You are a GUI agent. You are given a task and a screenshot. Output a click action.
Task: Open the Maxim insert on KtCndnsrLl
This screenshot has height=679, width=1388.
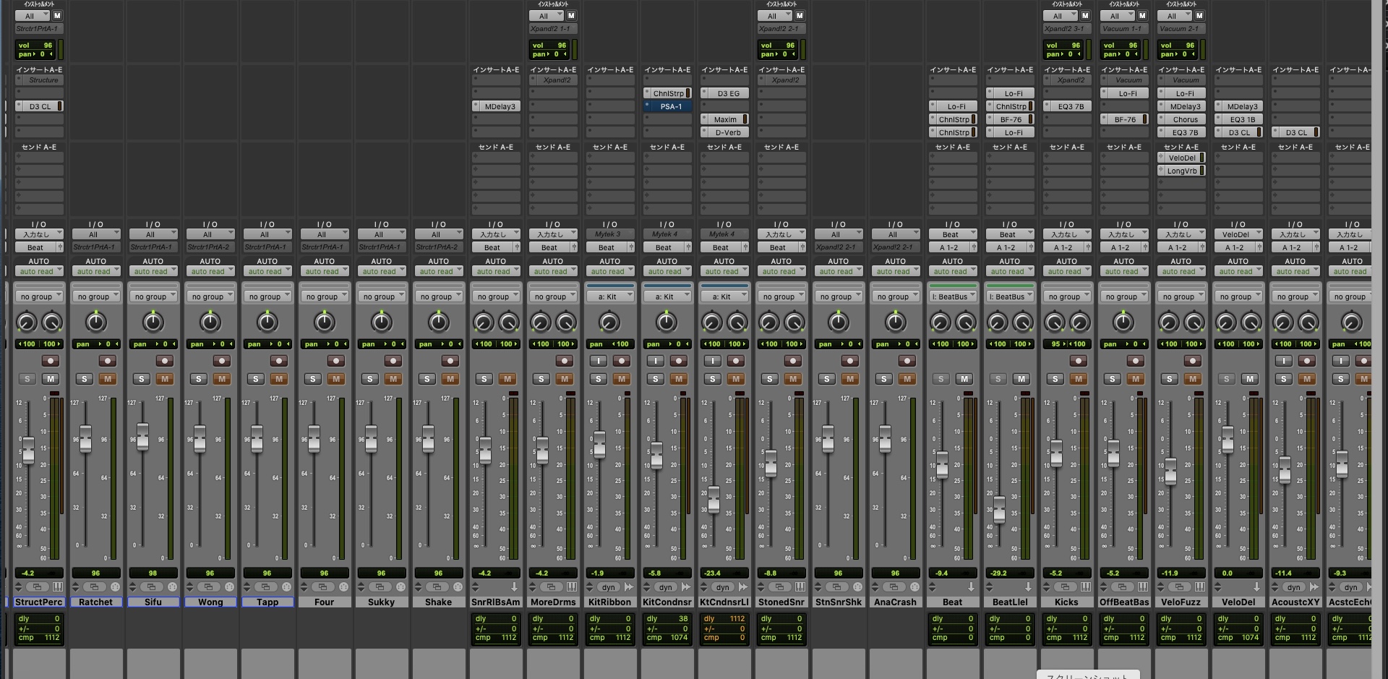(724, 119)
